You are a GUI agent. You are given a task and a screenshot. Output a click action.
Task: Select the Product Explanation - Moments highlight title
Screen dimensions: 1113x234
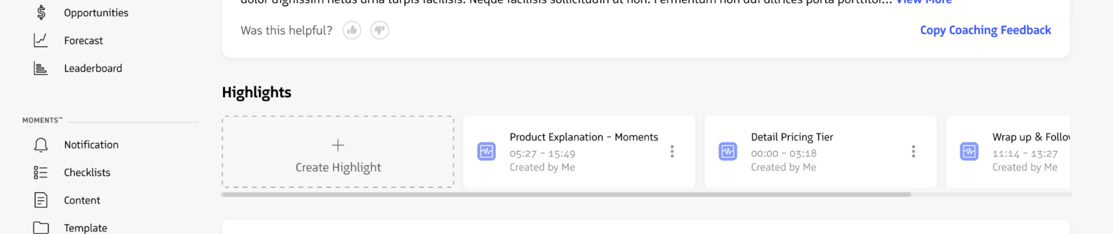583,137
